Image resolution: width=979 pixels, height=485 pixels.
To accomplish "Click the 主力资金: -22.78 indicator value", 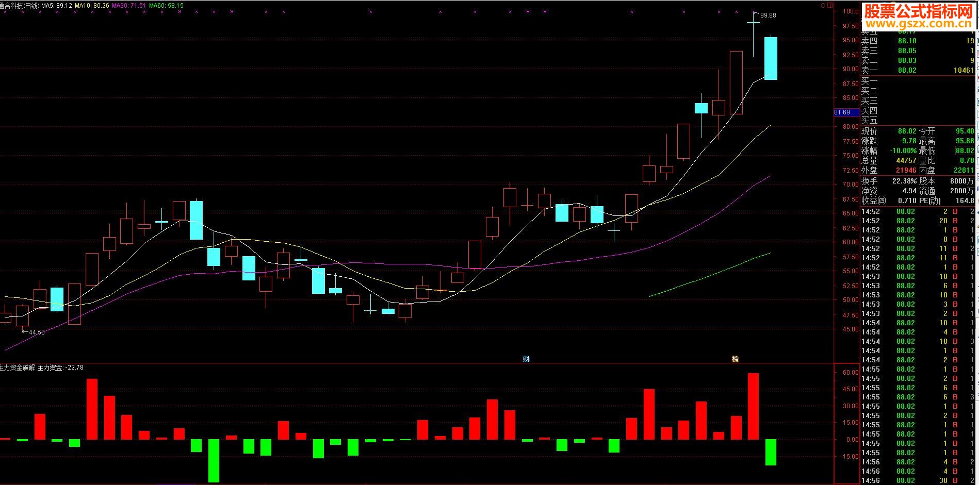I will (60, 367).
